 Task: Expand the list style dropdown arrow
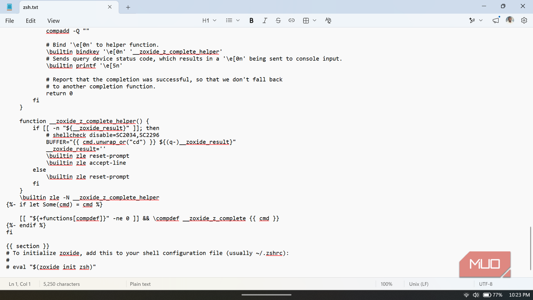coord(238,21)
